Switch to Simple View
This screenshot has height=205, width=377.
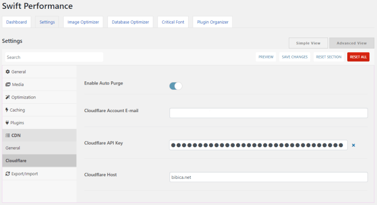[308, 43]
